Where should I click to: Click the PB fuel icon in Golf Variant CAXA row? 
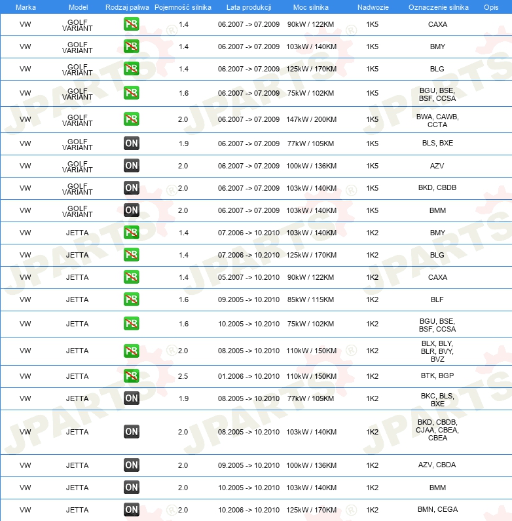click(x=131, y=24)
